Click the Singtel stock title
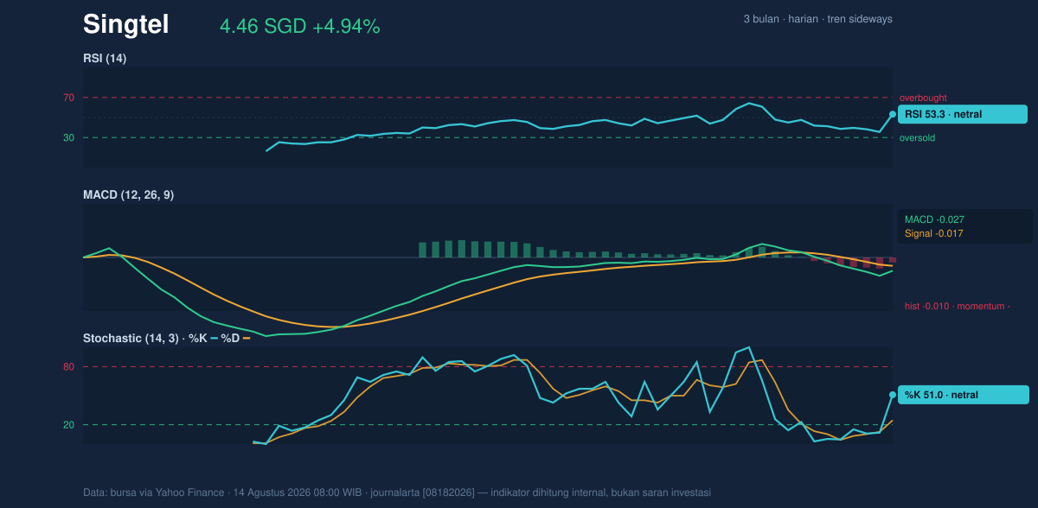 (x=125, y=25)
